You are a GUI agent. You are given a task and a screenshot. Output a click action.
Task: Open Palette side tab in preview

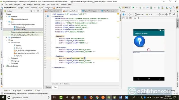121,17
